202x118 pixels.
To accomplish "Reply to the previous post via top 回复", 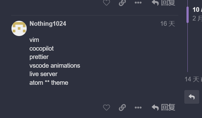I will tap(163, 2).
